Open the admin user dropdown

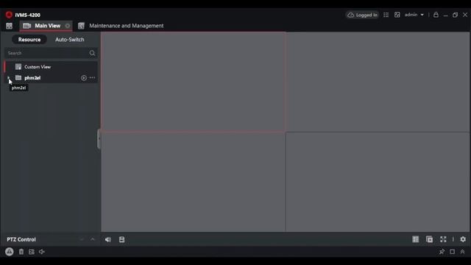(x=414, y=15)
